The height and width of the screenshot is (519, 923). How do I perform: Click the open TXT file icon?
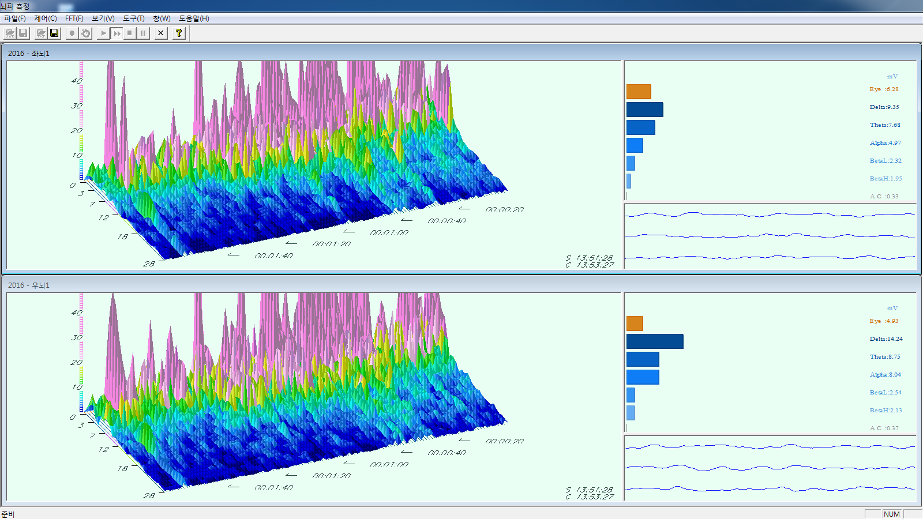(x=41, y=33)
